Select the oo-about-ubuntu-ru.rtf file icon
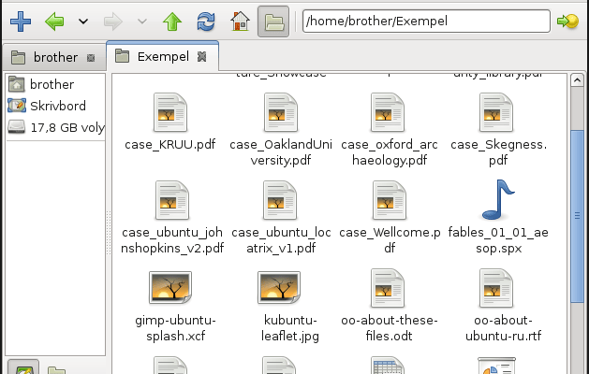Screen dimensions: 589x374 [496, 288]
